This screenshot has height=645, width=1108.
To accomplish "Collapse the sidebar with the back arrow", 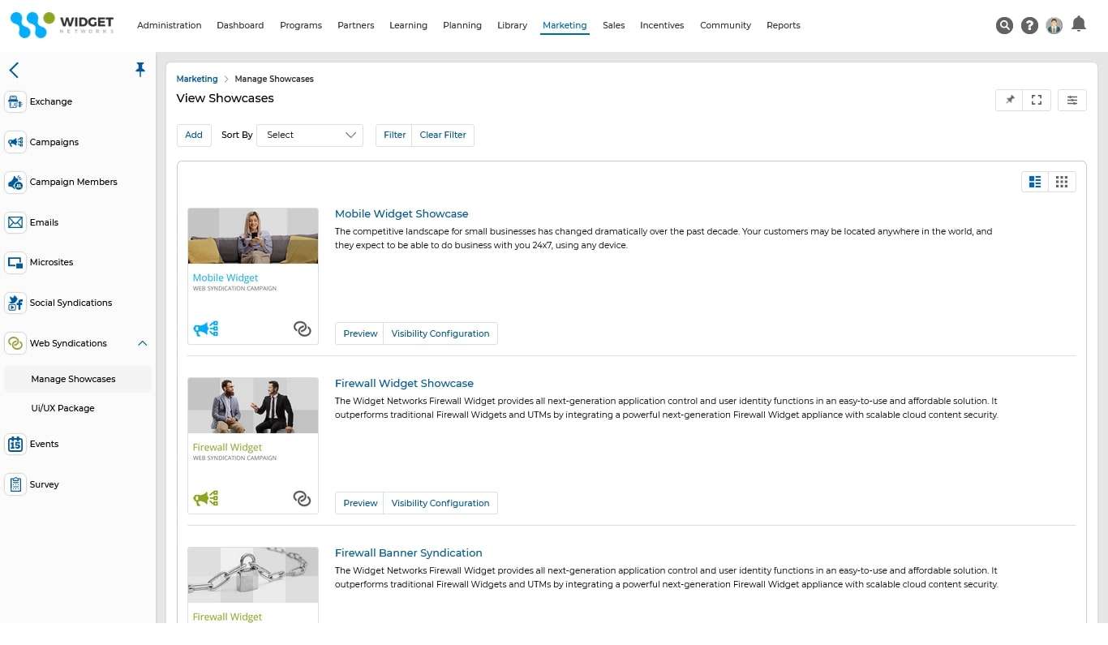I will (14, 70).
